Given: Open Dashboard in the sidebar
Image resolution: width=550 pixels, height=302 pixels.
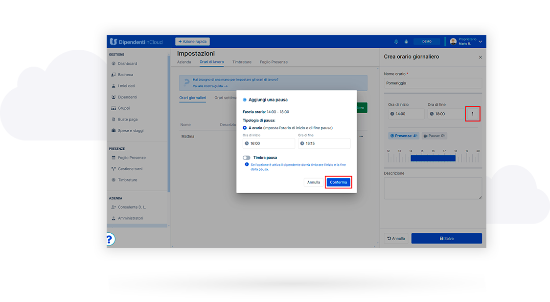Looking at the screenshot, I should 127,63.
